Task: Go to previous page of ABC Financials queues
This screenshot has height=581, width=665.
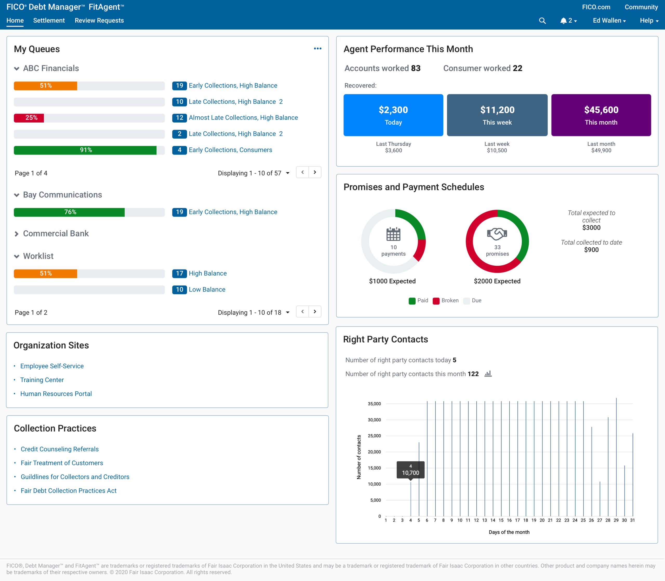Action: coord(302,172)
